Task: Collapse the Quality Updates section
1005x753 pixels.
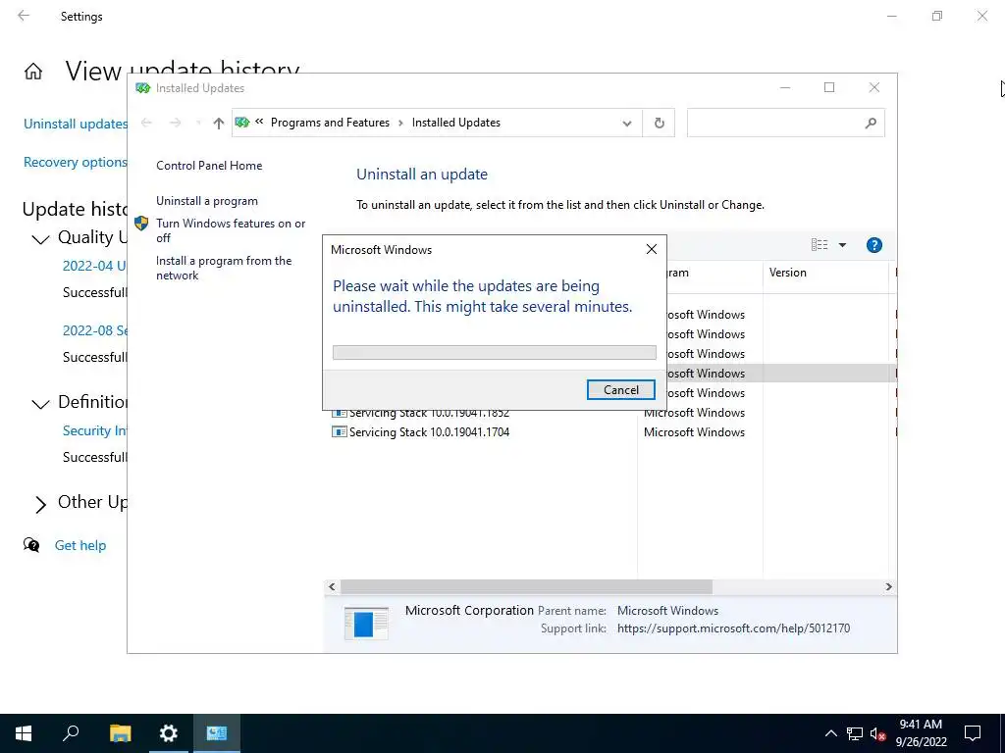Action: tap(40, 239)
